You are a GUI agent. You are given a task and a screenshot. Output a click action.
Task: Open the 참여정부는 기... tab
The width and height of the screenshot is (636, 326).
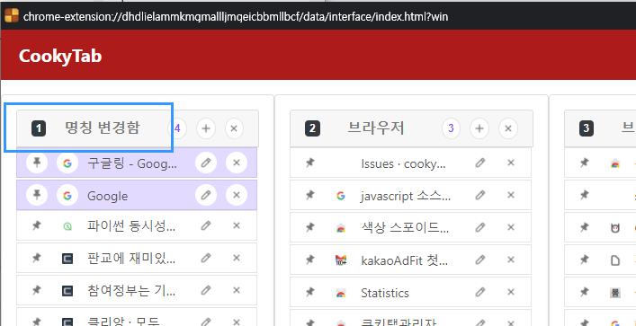point(131,290)
